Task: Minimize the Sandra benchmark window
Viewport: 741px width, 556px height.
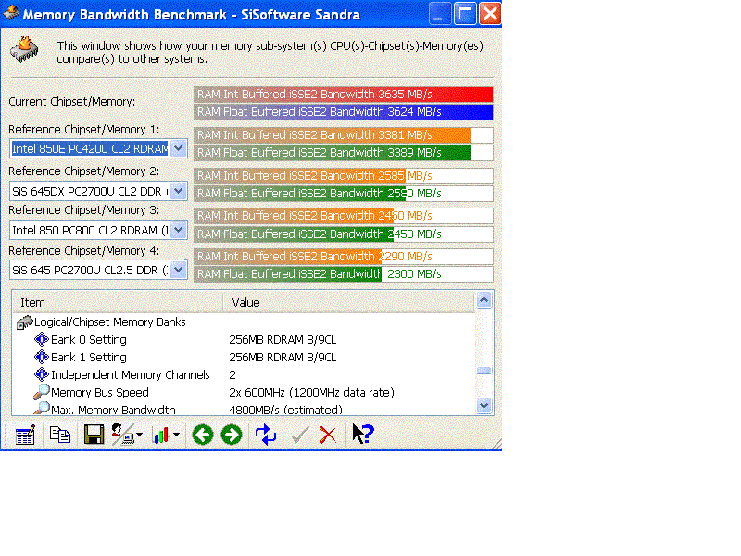Action: pos(440,13)
